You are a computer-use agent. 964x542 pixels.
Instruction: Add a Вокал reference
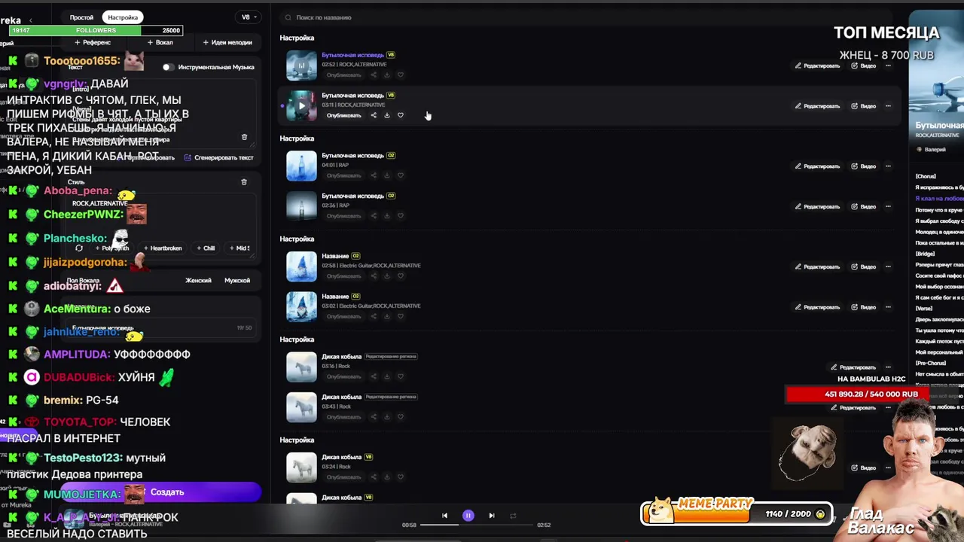tap(160, 43)
